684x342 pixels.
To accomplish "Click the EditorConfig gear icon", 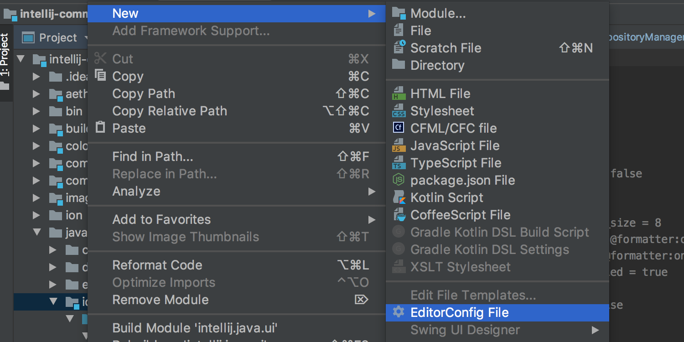I will coord(399,312).
